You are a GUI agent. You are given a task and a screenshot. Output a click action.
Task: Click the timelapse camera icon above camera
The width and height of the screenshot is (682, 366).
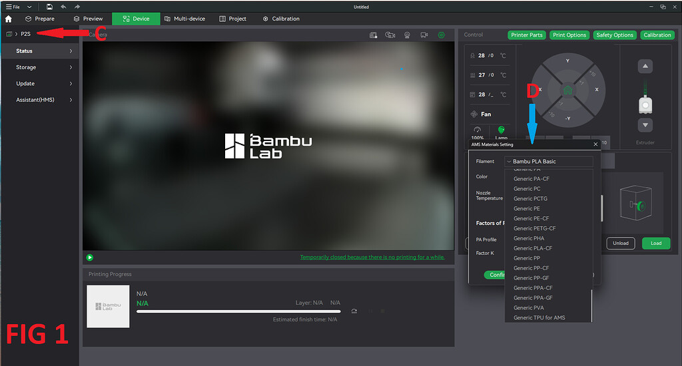coord(390,35)
